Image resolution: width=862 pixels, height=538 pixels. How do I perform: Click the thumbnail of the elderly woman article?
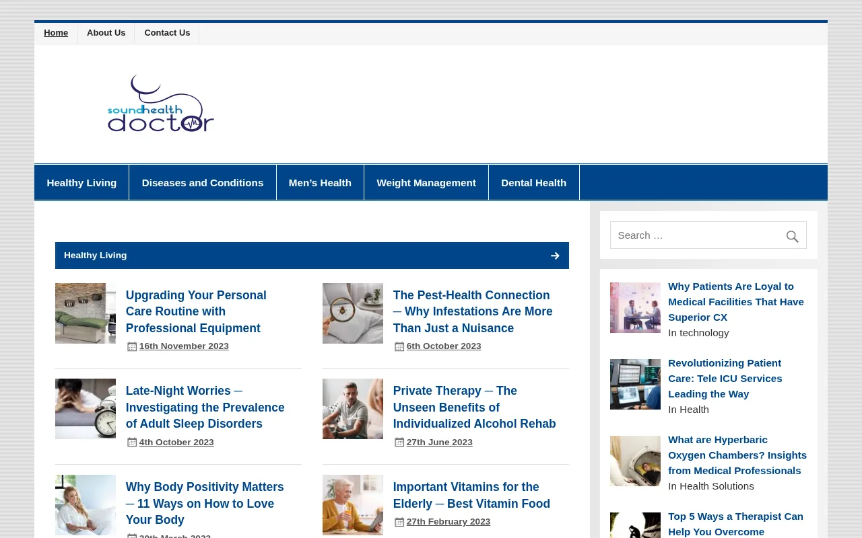(352, 504)
